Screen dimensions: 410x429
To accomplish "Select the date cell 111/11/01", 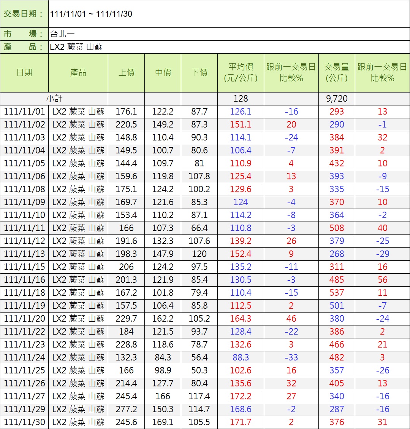I will click(24, 112).
